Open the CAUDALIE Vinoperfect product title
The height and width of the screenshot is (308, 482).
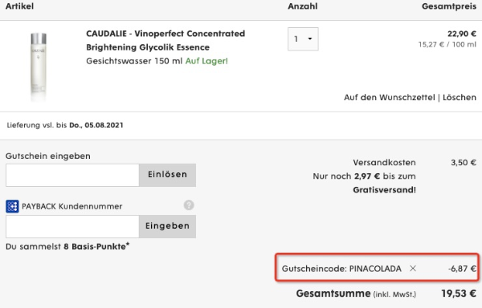click(165, 34)
